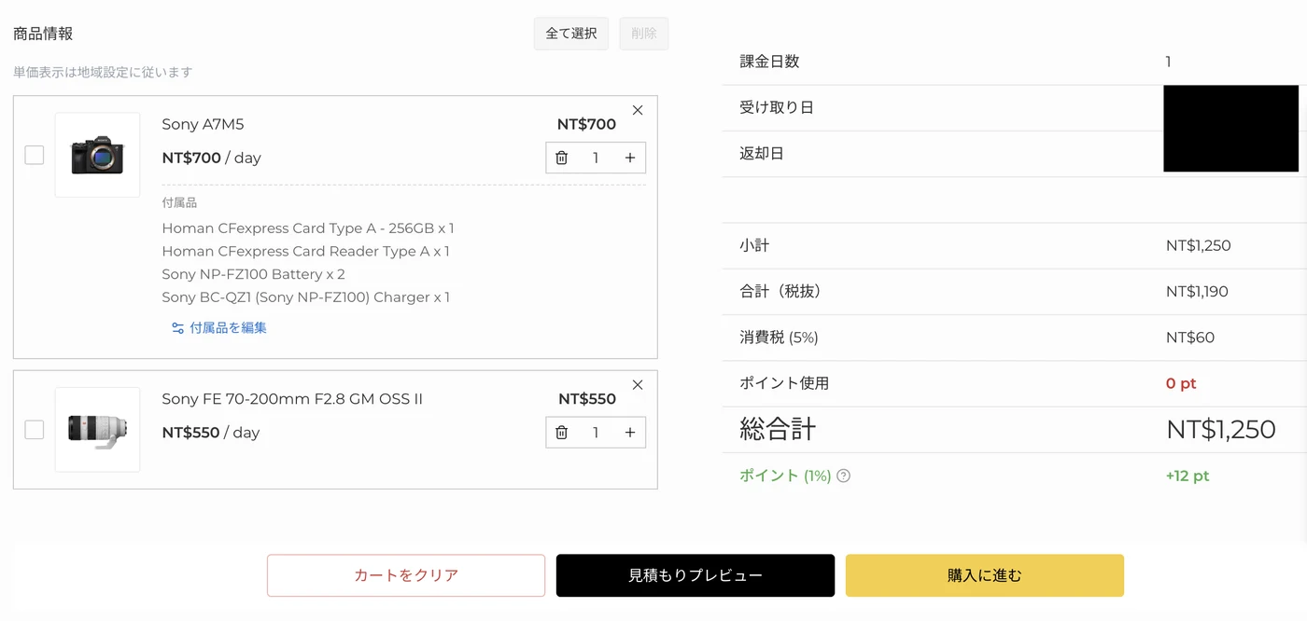Click the 0 pt point usage value

click(x=1181, y=383)
